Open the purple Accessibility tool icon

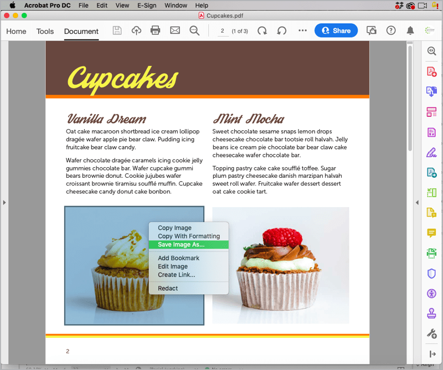[431, 294]
